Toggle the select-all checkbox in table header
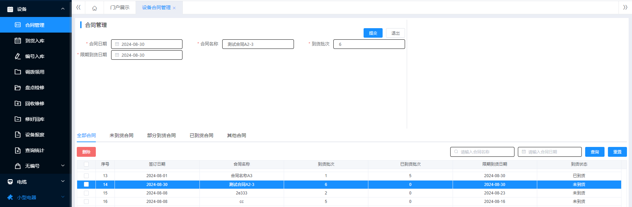The image size is (632, 207). pos(86,164)
